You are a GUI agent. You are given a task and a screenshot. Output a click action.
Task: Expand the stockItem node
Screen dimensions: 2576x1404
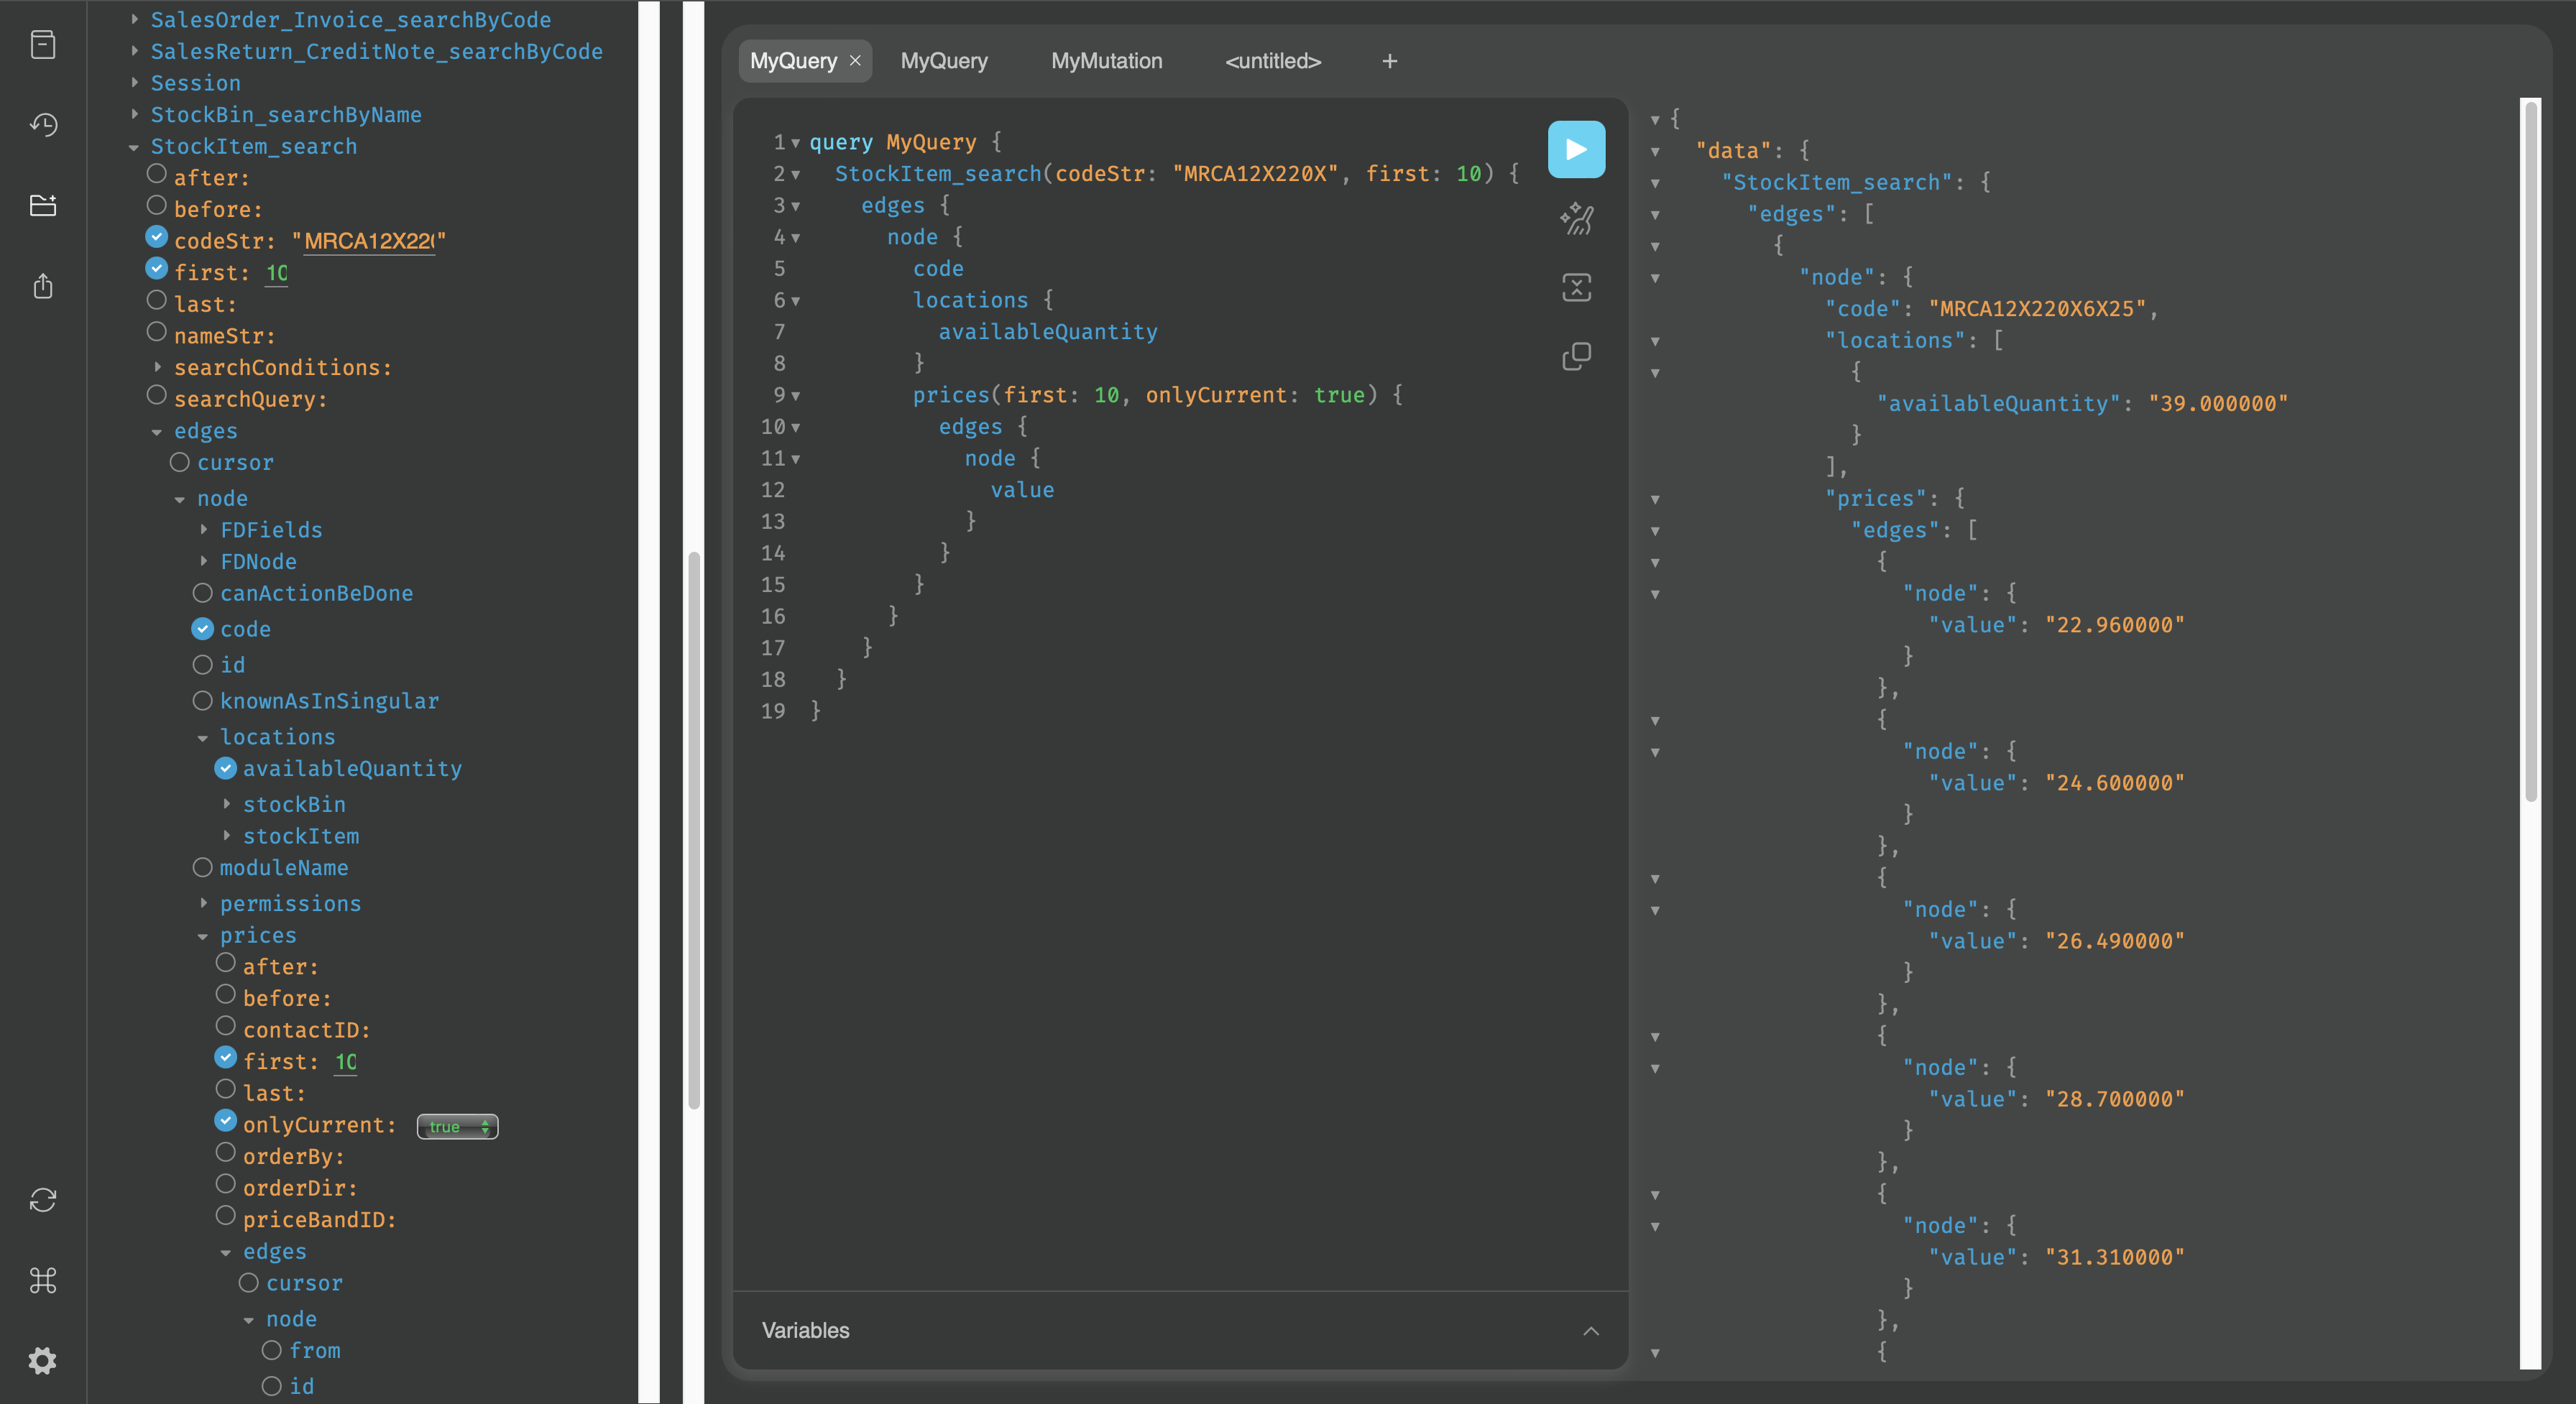click(227, 836)
